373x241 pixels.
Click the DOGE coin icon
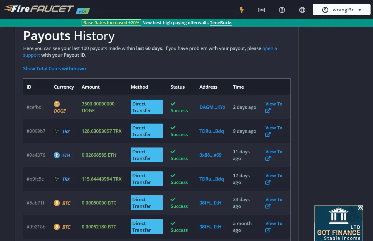point(57,104)
